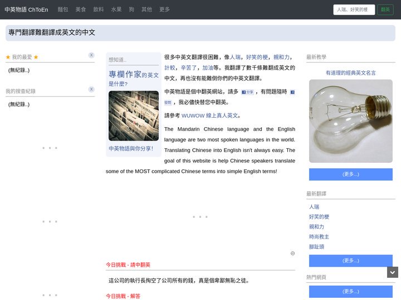Image resolution: width=401 pixels, height=300 pixels.
Task: Click the 今日挑戰 - 解答 heading
Action: point(123,296)
